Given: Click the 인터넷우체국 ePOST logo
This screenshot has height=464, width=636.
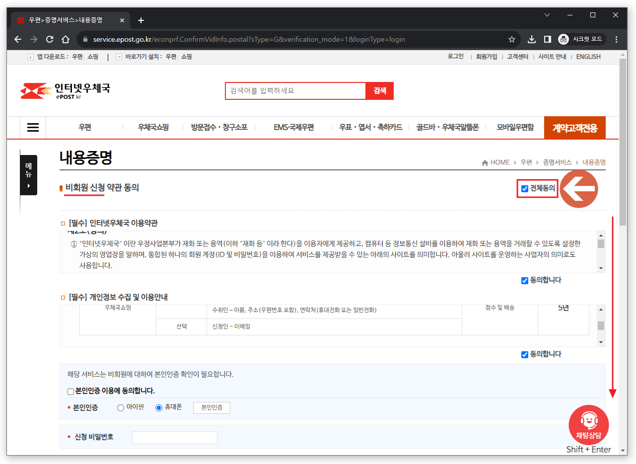Looking at the screenshot, I should click(65, 91).
